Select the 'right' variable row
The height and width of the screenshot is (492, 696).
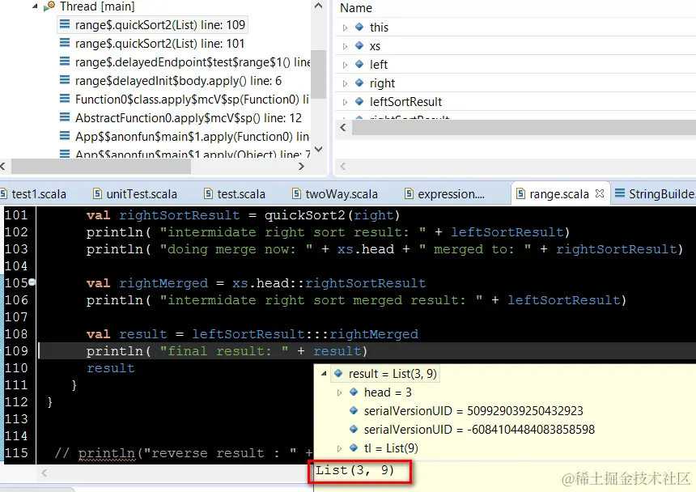515,83
